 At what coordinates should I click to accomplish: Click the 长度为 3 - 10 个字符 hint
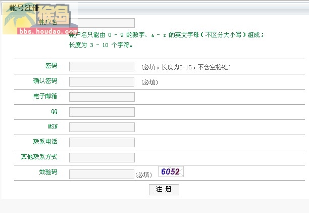pyautogui.click(x=100, y=45)
